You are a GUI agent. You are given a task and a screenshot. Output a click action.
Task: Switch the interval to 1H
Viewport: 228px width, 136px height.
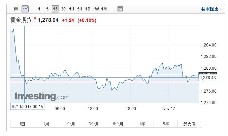pos(71,9)
